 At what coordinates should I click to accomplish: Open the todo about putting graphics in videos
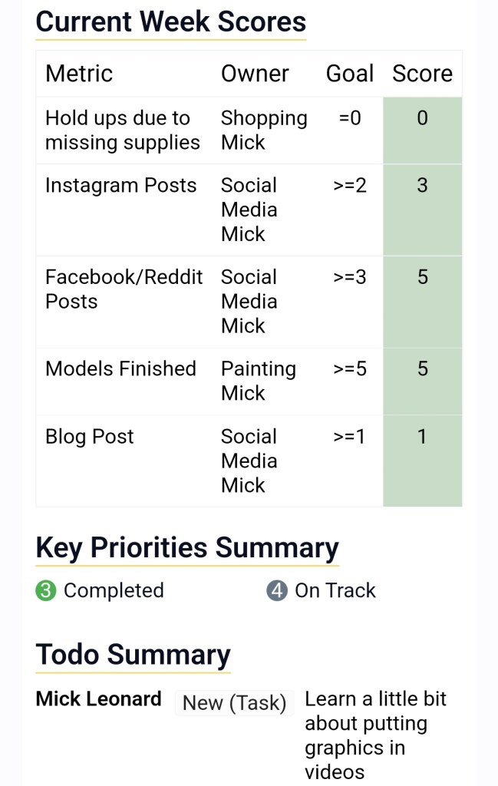375,735
